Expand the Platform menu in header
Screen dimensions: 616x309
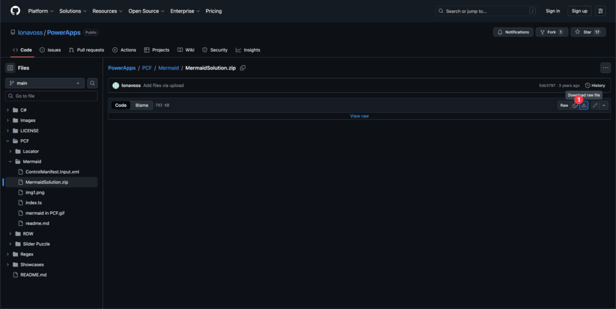pyautogui.click(x=40, y=11)
